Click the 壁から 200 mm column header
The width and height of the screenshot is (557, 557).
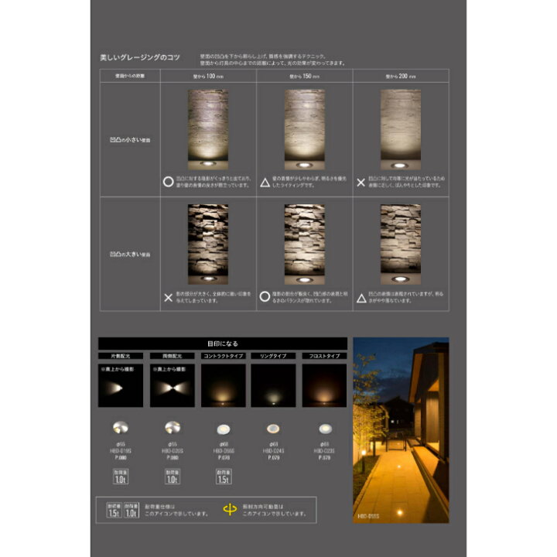pos(401,76)
